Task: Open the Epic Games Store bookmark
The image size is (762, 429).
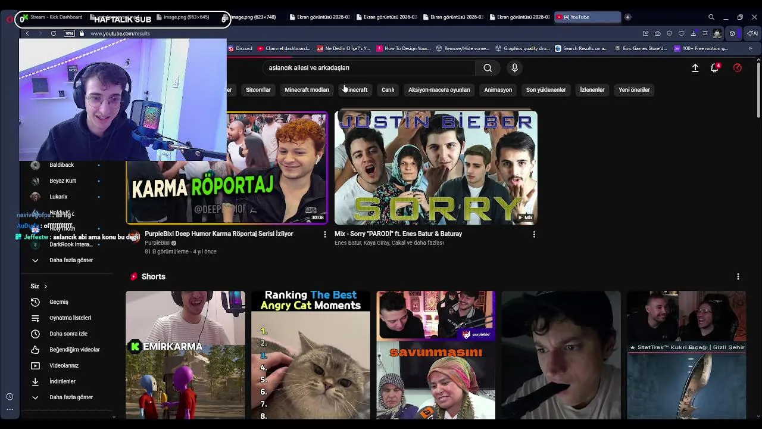Action: tap(641, 48)
